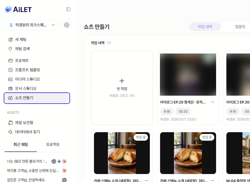The width and height of the screenshot is (250, 182).
Task: Click 편집 중 badge on second 카페 card
Action: coord(207,137)
